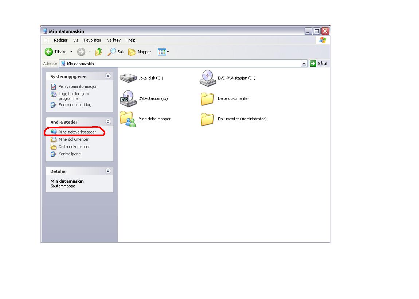
Task: Click the Windows flag logo in menu bar
Action: (x=323, y=40)
